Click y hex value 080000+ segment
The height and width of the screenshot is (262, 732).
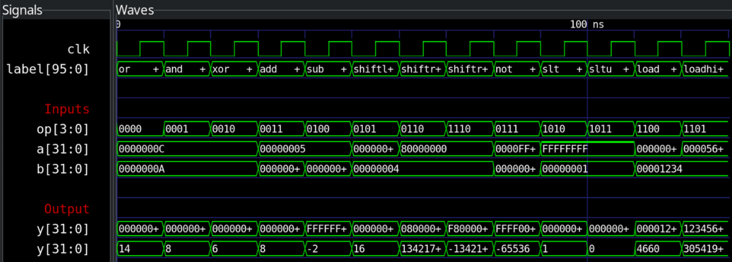422,229
